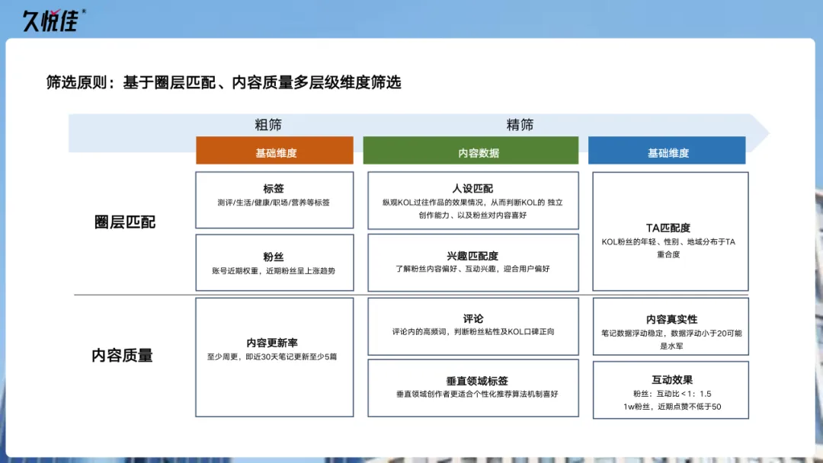Click the 久悦佳 logo in the corner
823x463 pixels.
click(53, 21)
